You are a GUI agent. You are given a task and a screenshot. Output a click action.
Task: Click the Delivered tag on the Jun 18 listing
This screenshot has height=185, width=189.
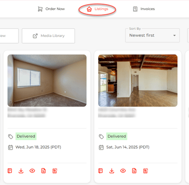click(x=26, y=136)
